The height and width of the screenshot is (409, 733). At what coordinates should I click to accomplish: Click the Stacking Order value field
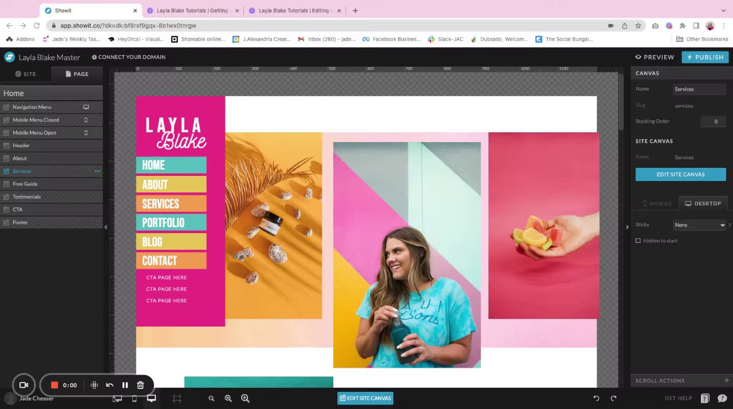pos(713,121)
